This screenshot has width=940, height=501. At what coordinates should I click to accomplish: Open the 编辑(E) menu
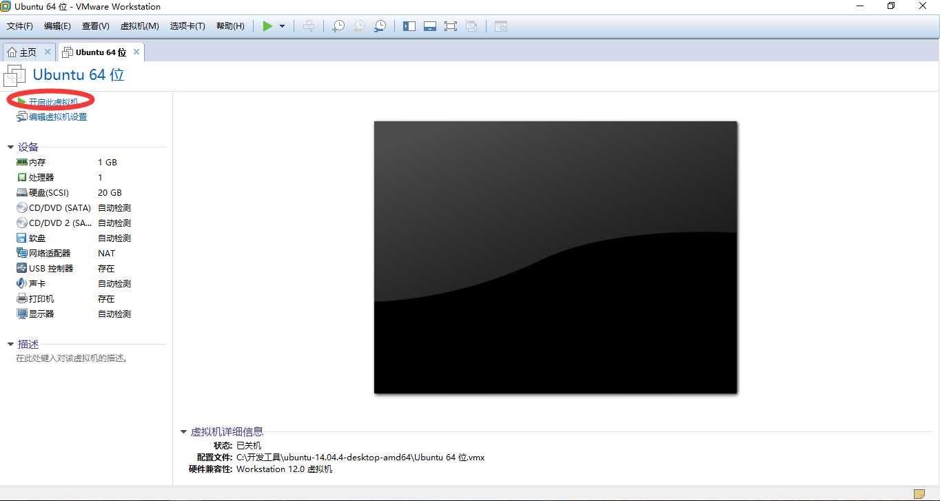tap(57, 26)
